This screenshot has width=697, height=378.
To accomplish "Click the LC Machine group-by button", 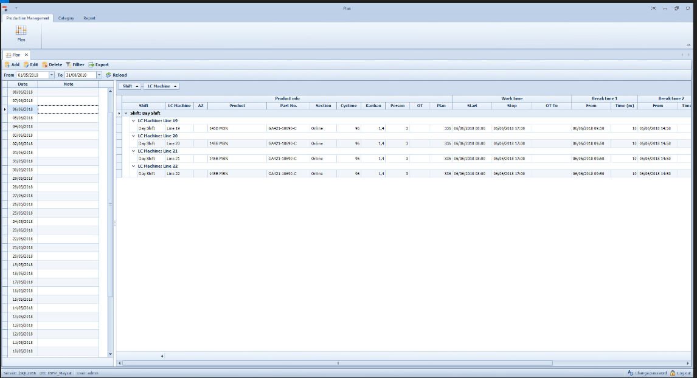I will point(161,86).
